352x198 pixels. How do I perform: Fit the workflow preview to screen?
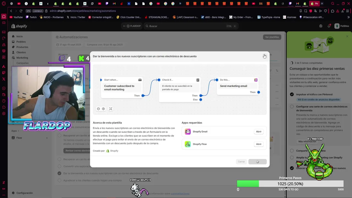[111, 109]
